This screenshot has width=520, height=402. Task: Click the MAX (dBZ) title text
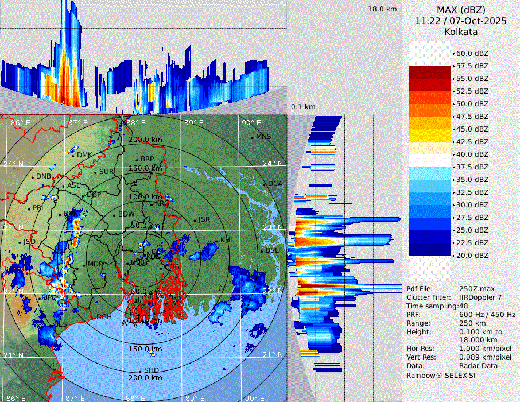click(x=461, y=10)
